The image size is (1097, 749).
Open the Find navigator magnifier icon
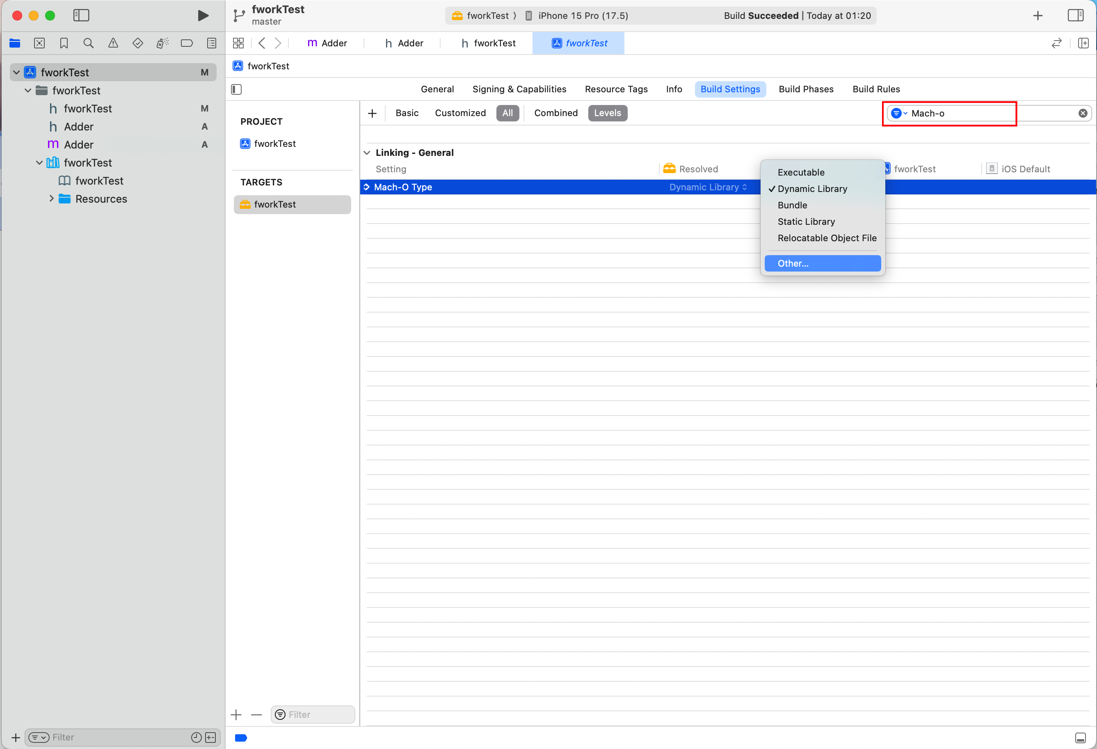tap(88, 43)
